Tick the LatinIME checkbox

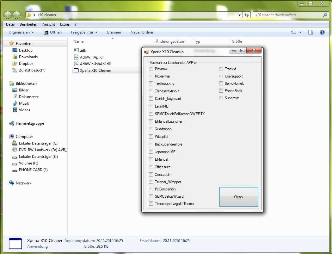151,106
